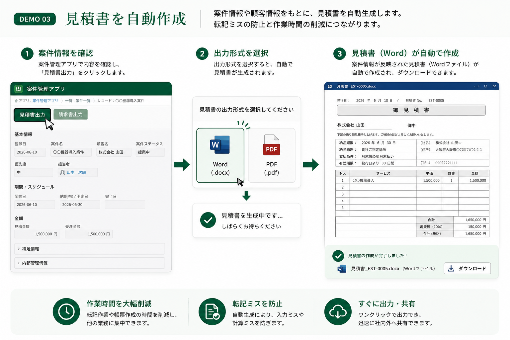Open the 案件管理アプリ breadcrumb link
Screen dimensions: 510x340
tap(45, 101)
